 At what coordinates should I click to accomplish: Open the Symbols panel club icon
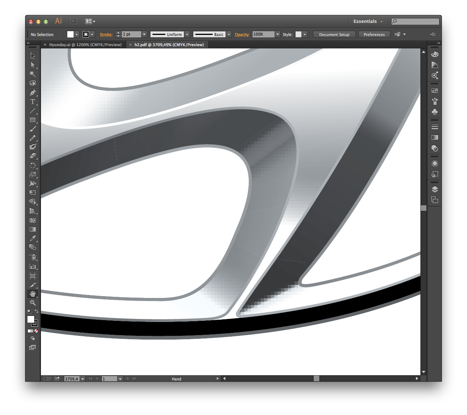435,112
